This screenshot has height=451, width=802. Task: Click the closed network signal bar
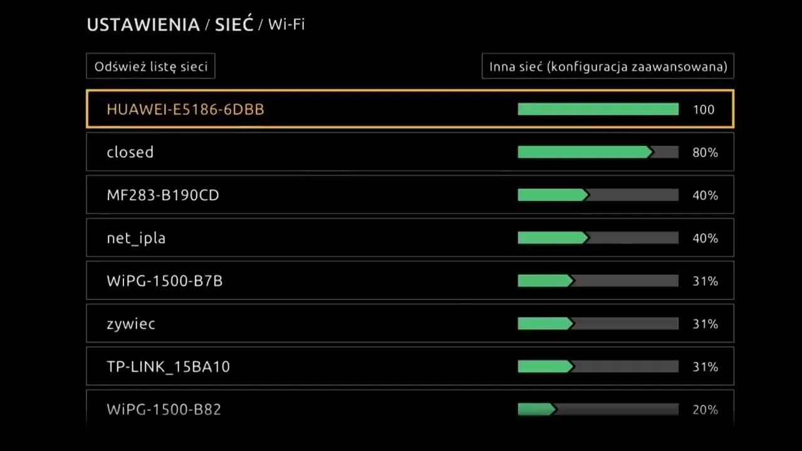[x=598, y=152]
